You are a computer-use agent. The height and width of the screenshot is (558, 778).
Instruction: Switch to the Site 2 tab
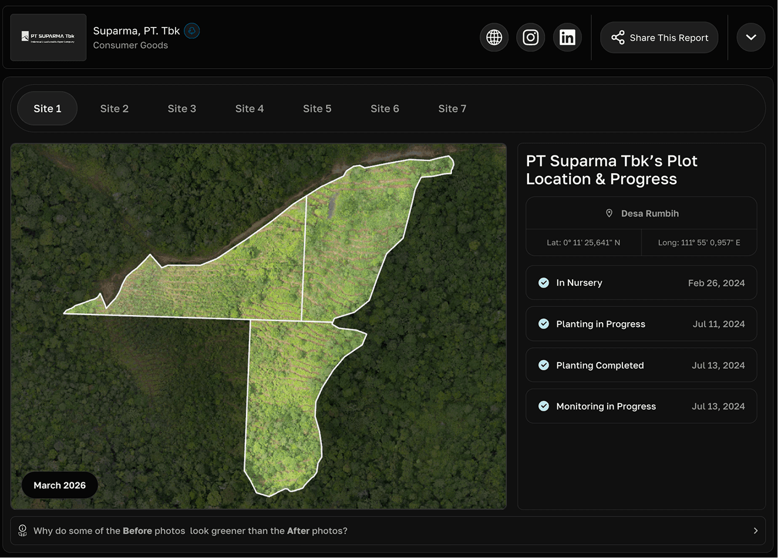(x=114, y=109)
